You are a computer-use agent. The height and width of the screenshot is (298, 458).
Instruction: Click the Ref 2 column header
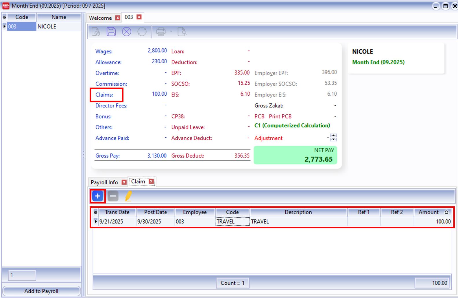click(397, 212)
